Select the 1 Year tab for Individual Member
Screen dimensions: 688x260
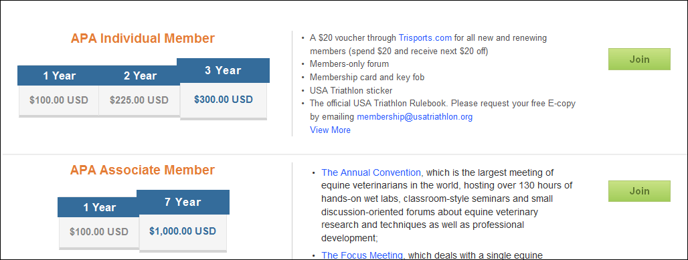coord(58,76)
